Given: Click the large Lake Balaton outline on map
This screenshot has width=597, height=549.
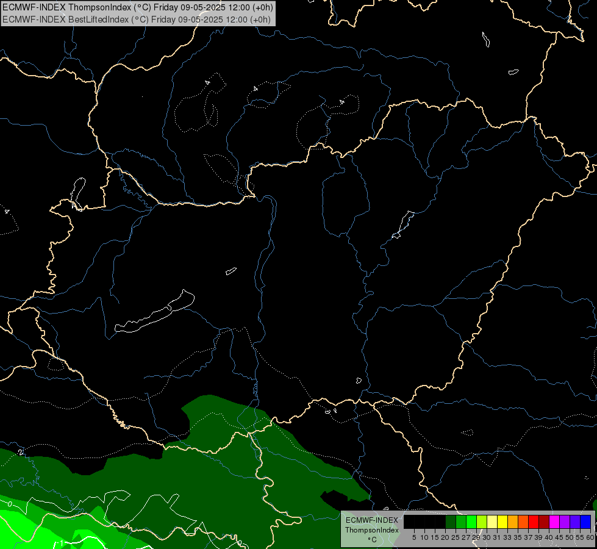Looking at the screenshot, I should pyautogui.click(x=154, y=312).
